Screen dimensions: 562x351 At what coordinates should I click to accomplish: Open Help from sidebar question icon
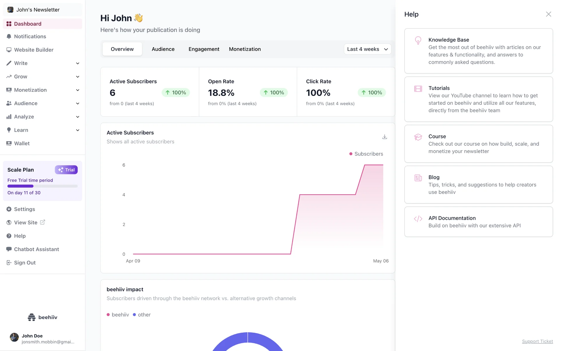(x=9, y=236)
